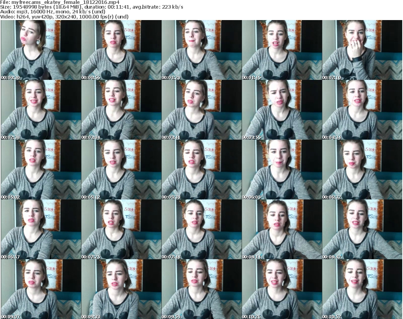Screen dimensions: 403x319
Task: Select the frame at 00:02:10
Action: coord(362,50)
